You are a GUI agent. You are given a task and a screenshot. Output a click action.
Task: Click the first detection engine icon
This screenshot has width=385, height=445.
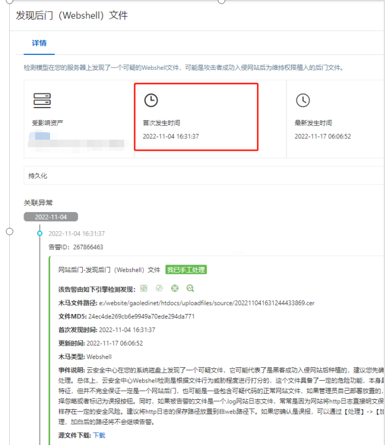coord(144,288)
